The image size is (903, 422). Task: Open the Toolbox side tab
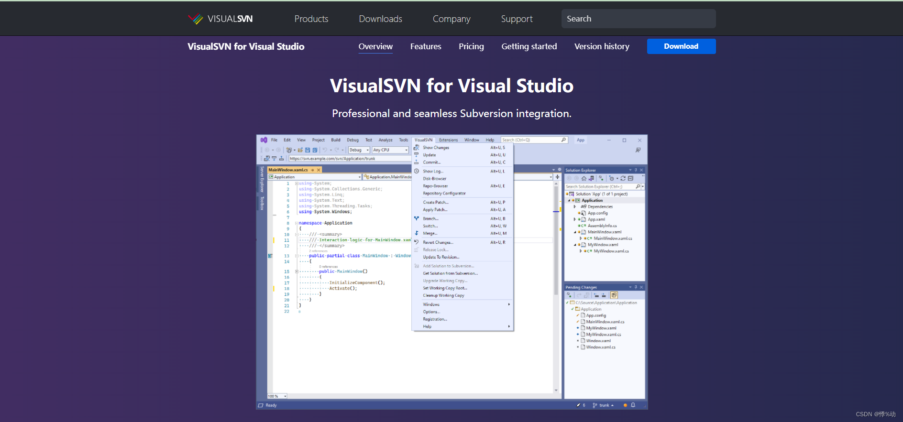pos(262,203)
